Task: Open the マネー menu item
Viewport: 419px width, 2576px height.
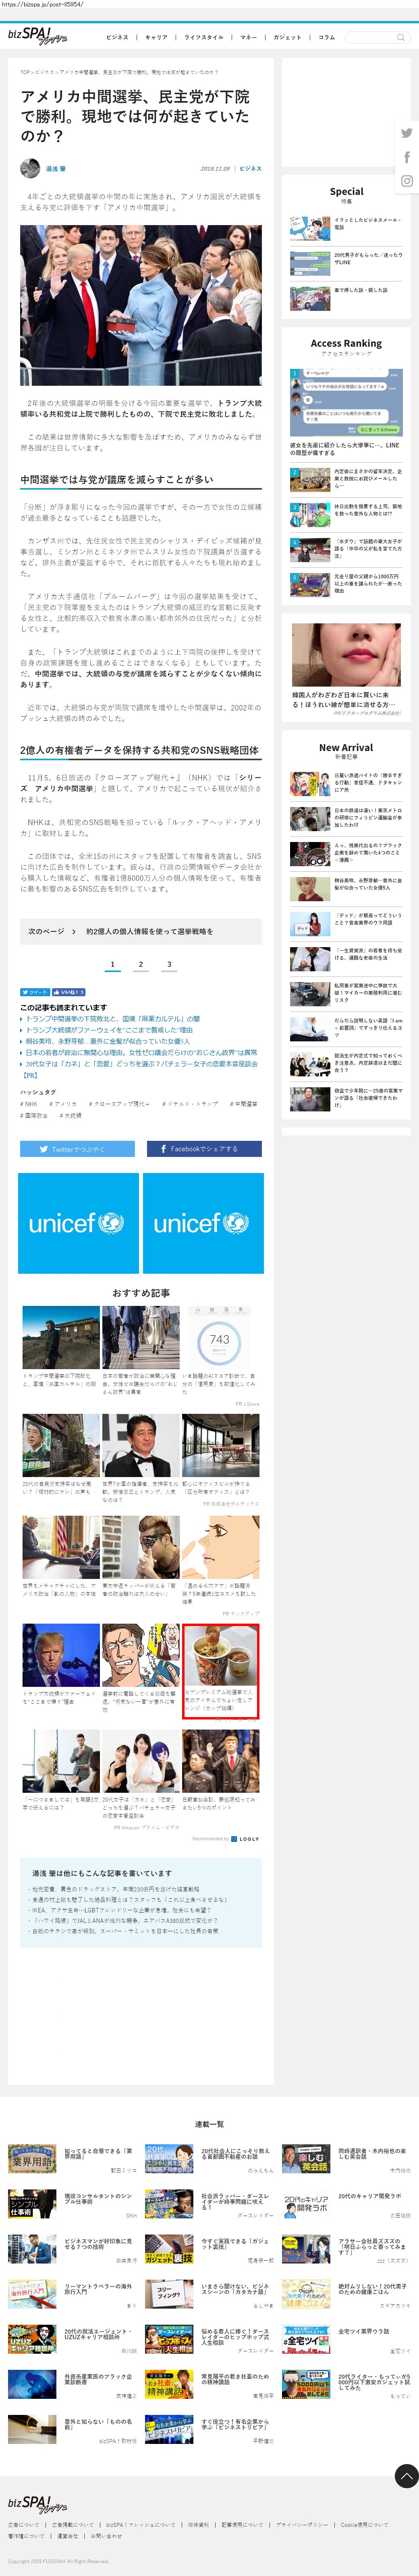Action: (x=248, y=37)
